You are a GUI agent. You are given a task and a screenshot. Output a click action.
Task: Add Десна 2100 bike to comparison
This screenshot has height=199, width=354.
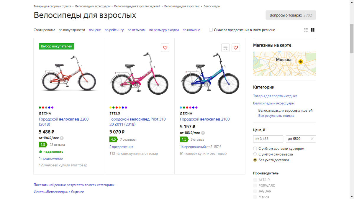click(225, 47)
